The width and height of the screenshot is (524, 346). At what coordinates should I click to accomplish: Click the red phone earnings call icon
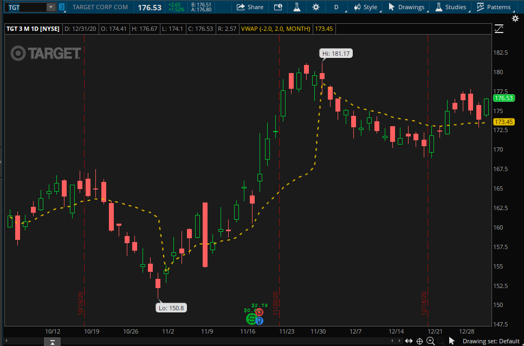(260, 312)
